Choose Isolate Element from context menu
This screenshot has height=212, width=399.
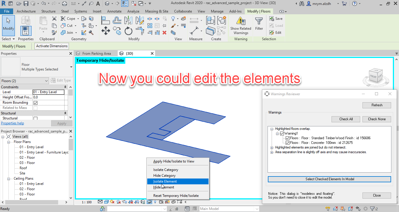(178, 181)
